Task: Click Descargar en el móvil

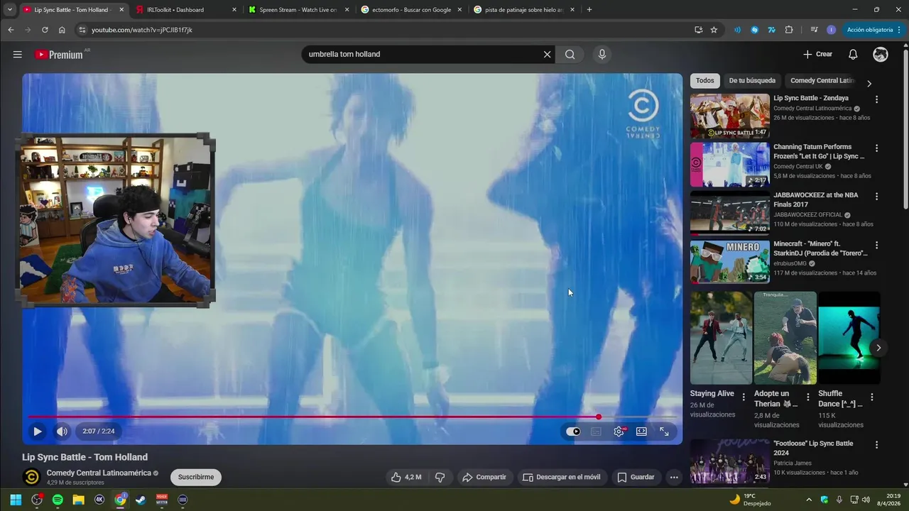Action: click(x=561, y=477)
